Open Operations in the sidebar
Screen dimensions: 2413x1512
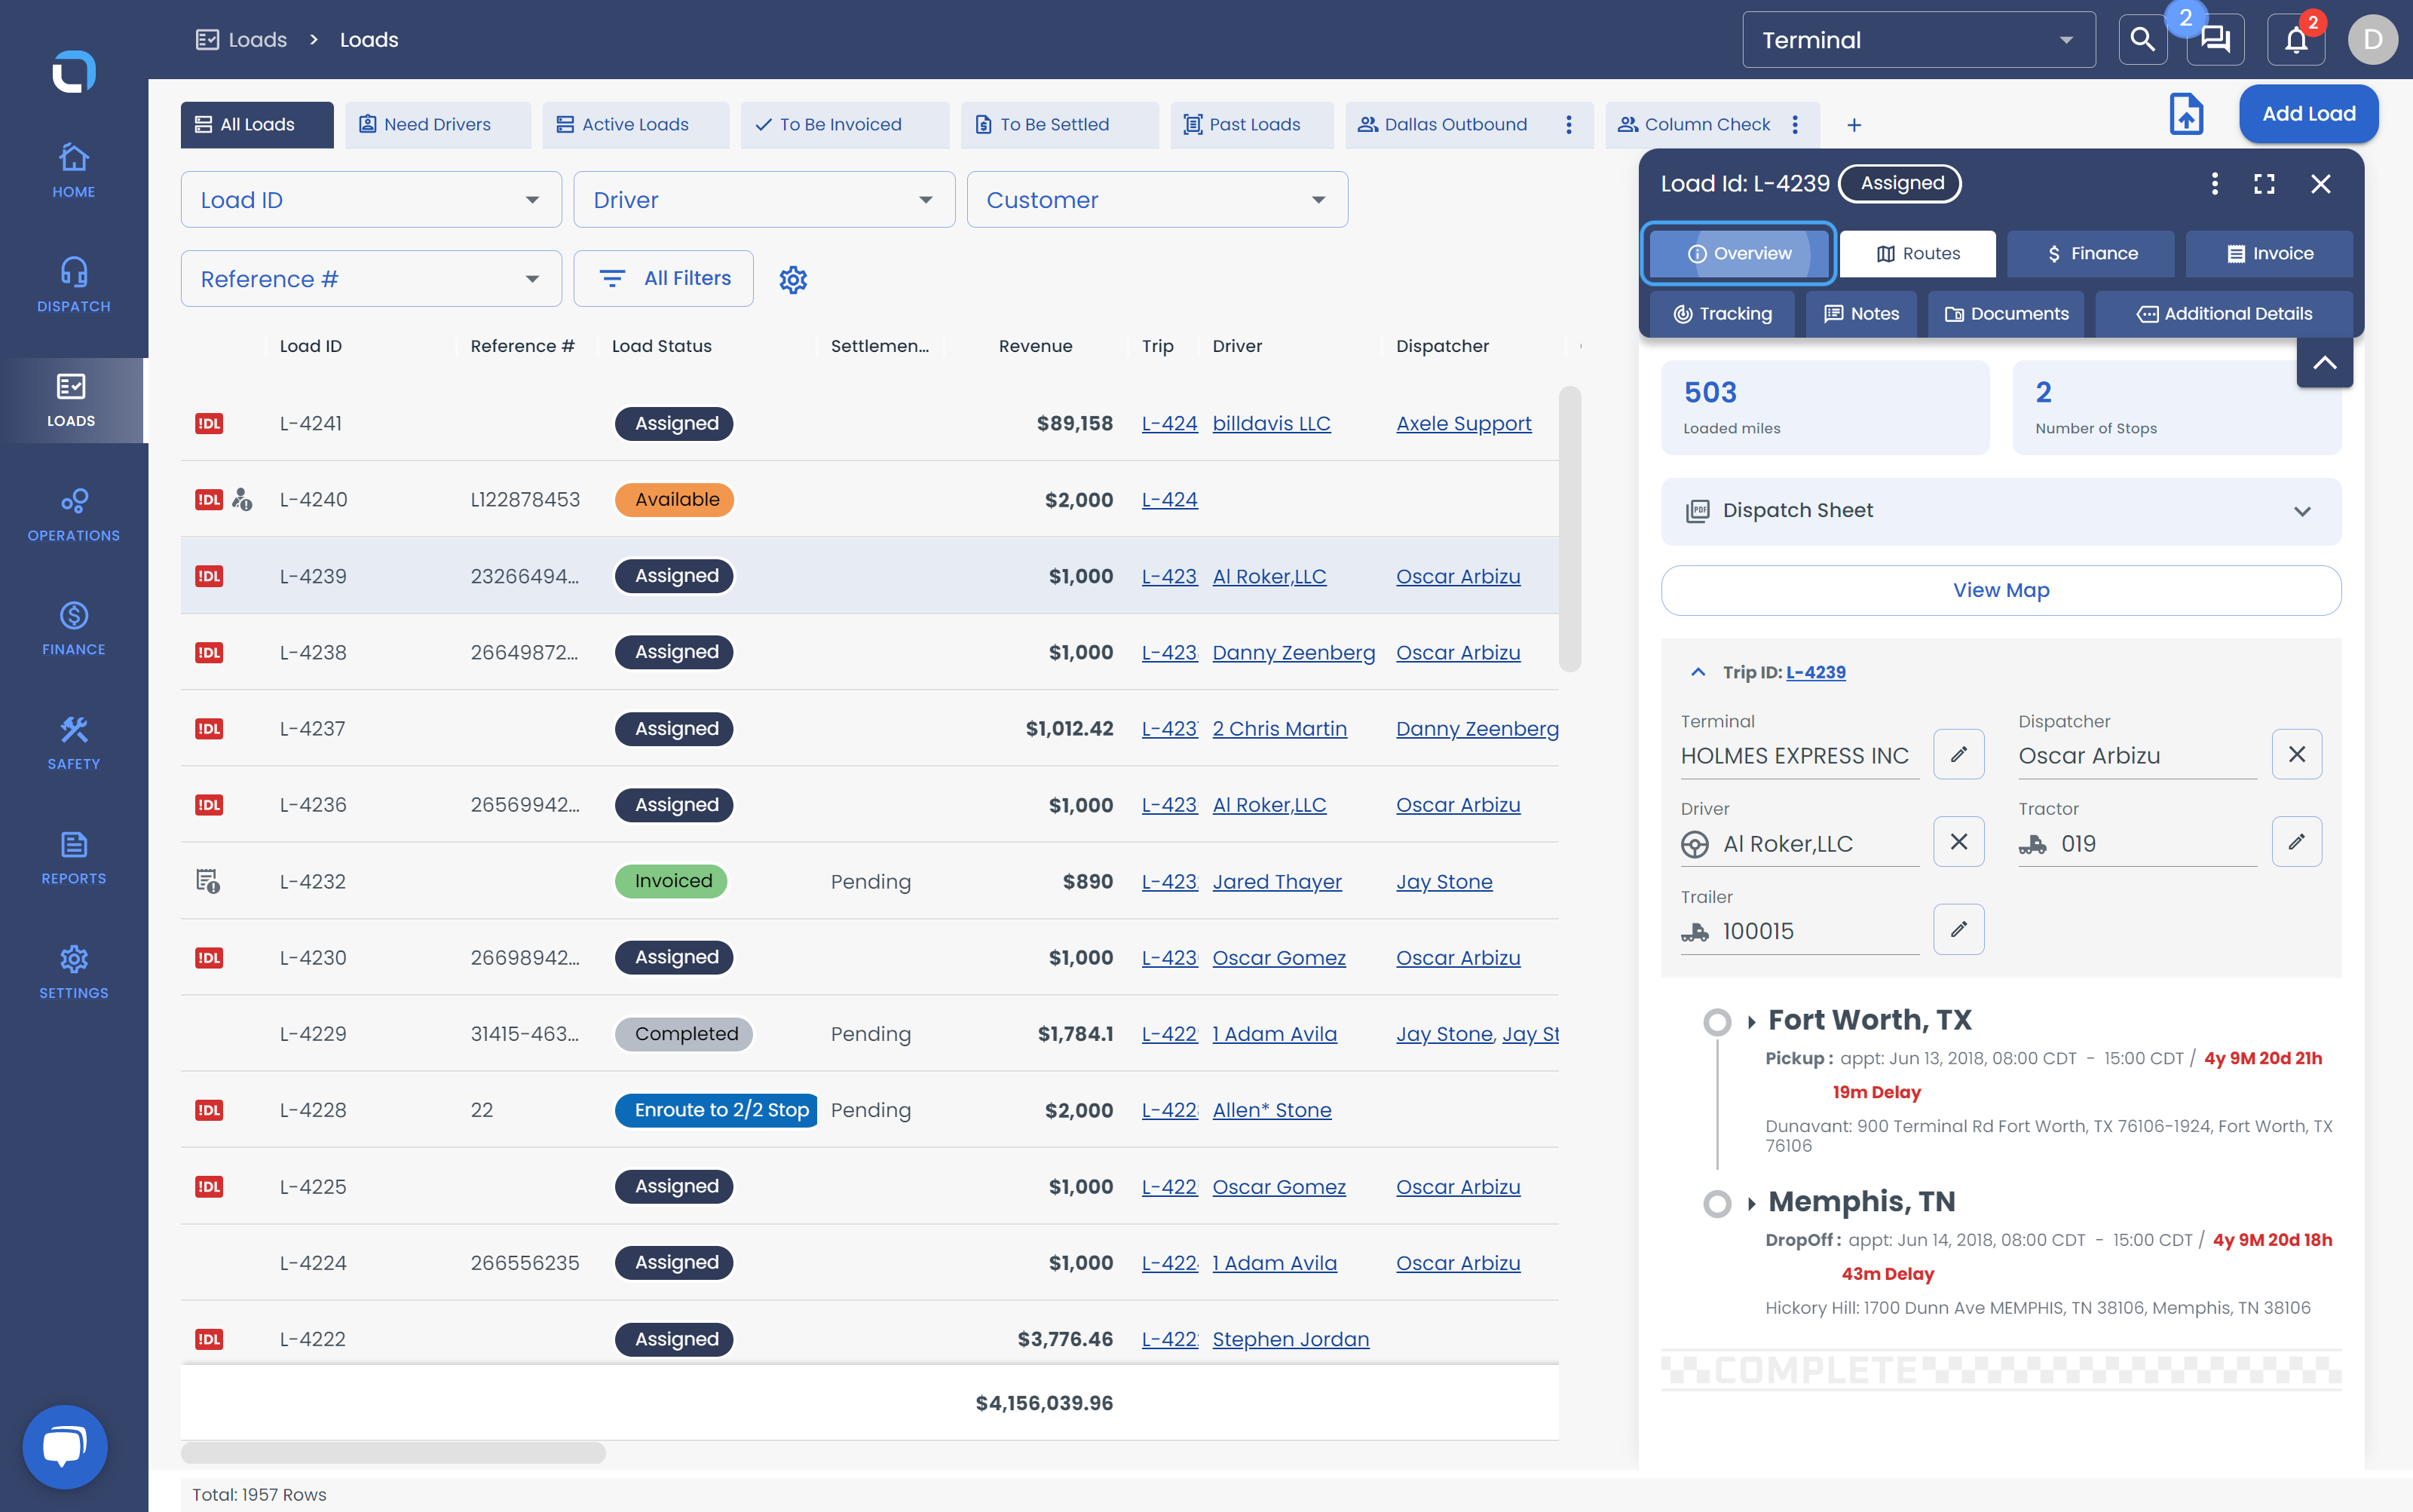73,514
